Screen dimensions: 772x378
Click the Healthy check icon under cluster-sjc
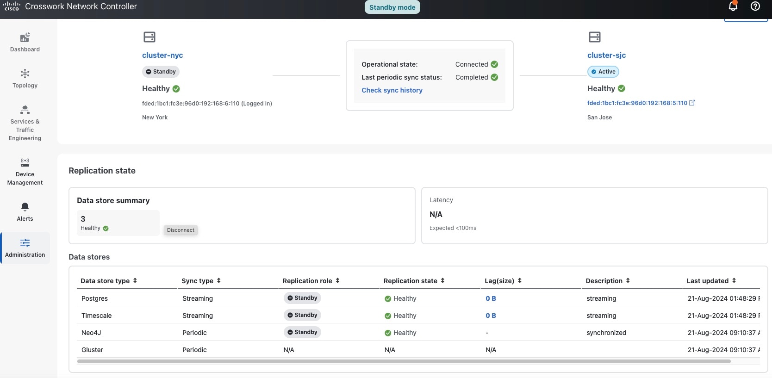tap(622, 88)
